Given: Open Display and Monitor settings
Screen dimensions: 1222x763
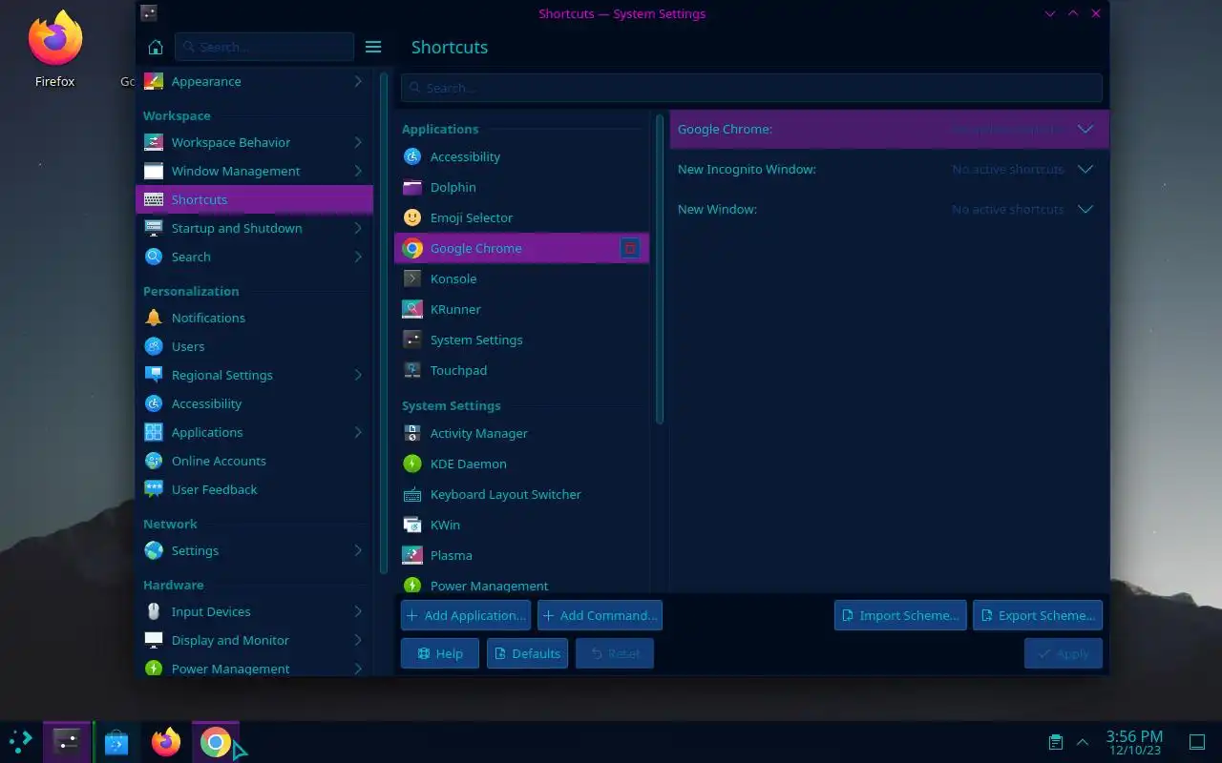Looking at the screenshot, I should point(254,640).
